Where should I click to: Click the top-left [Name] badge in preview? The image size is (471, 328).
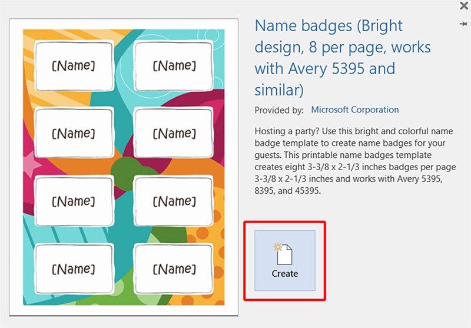tap(74, 66)
